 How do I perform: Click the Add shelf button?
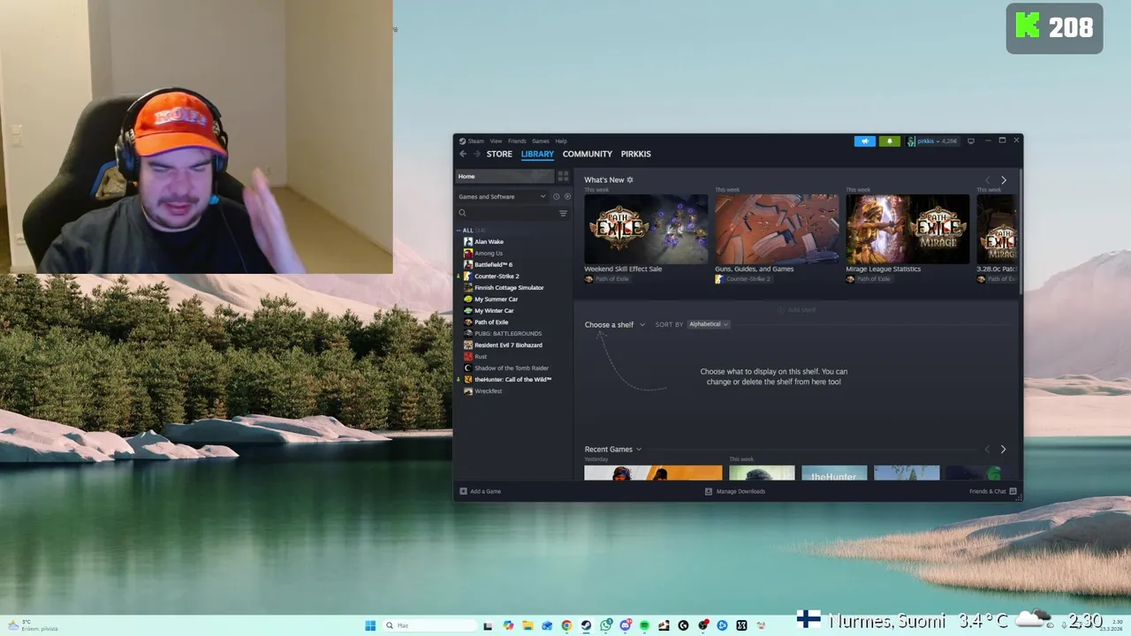click(797, 310)
